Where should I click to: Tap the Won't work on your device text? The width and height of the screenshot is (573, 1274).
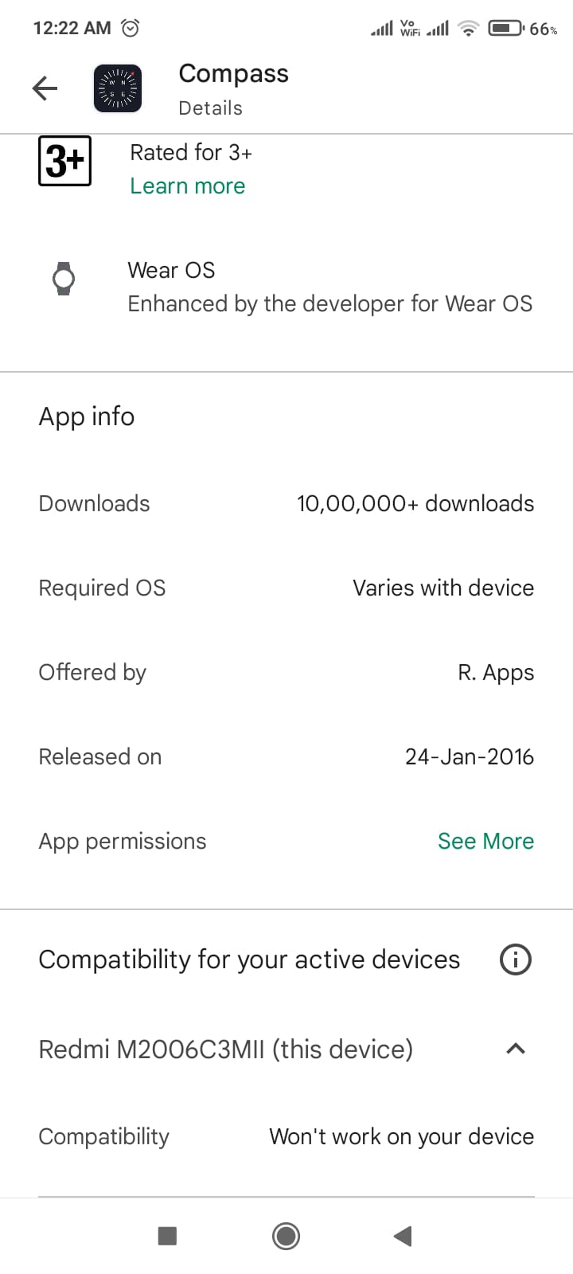coord(401,1136)
